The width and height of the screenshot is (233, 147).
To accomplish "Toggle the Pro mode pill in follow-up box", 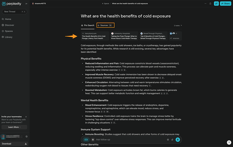I will [x=86, y=139].
